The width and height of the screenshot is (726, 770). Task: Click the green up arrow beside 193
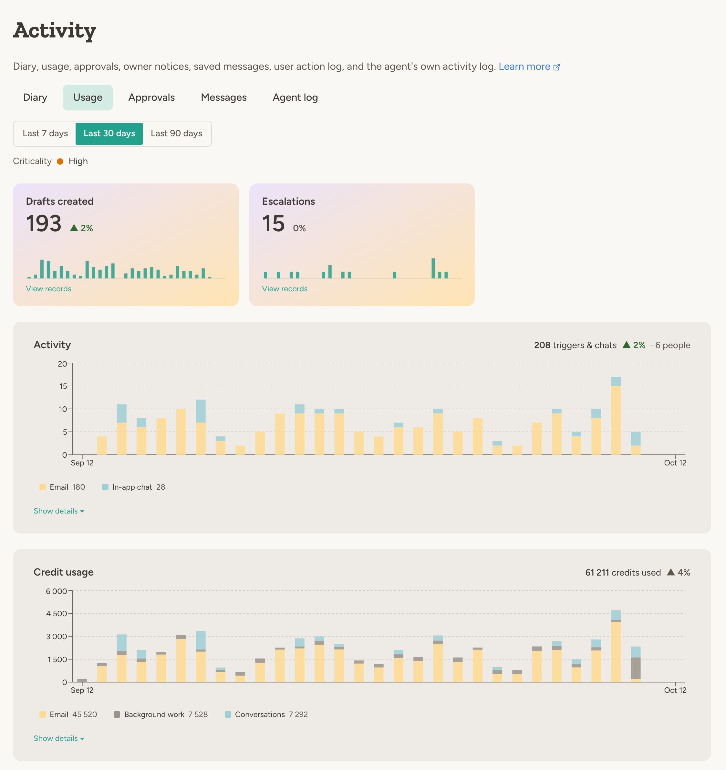74,228
